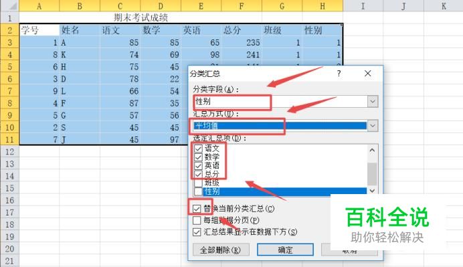This screenshot has height=267, width=463.
Task: Uncheck the 数学 summary item
Action: (198, 157)
